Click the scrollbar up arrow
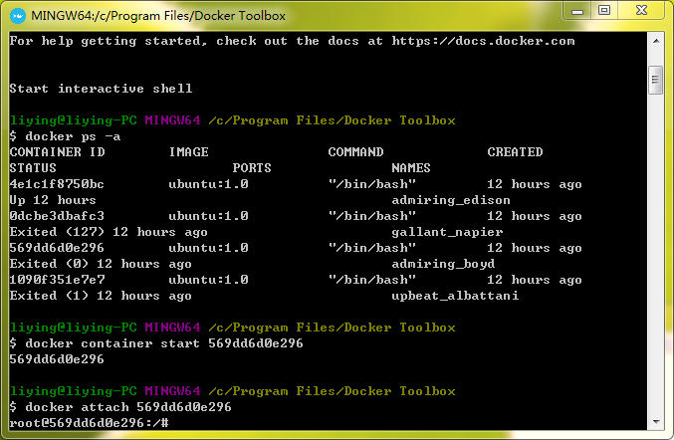The image size is (674, 440). tap(656, 41)
